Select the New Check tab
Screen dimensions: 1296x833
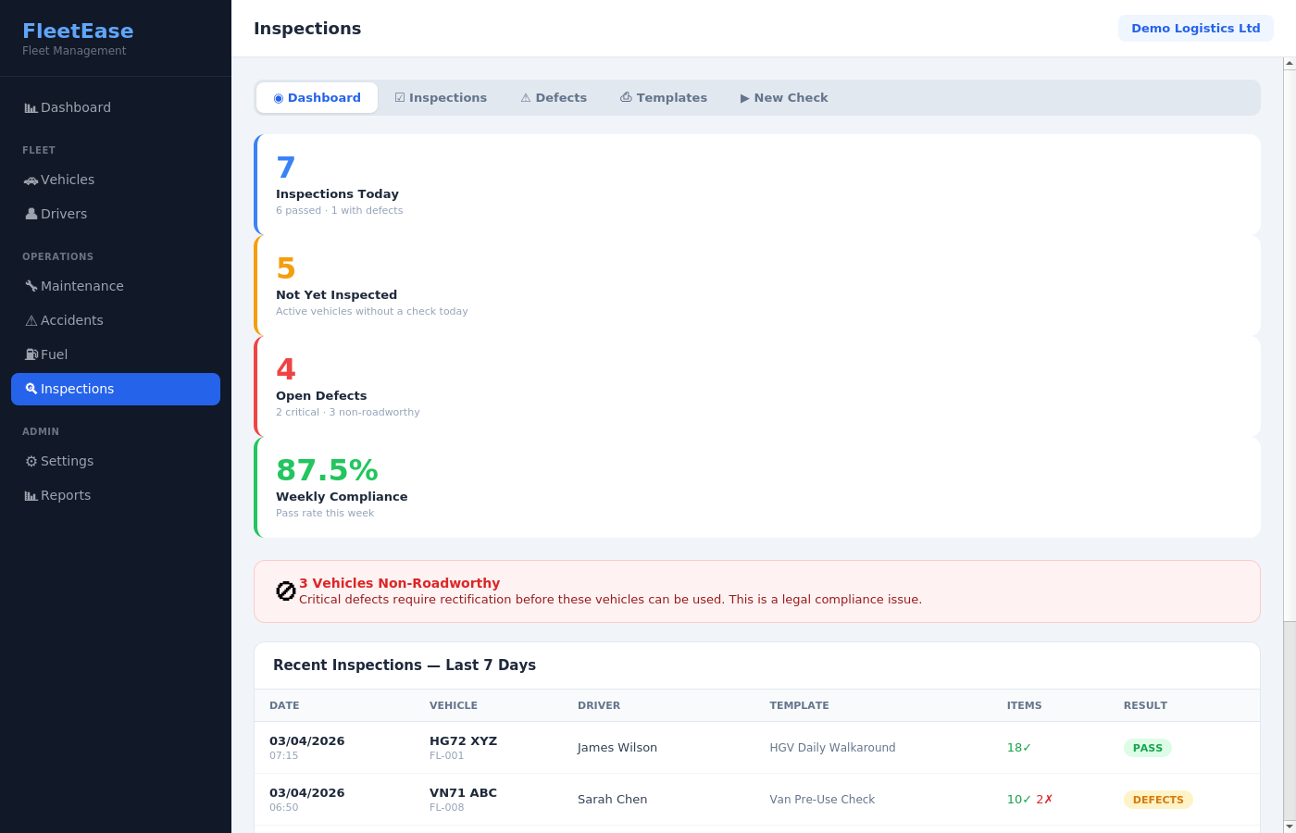click(783, 97)
